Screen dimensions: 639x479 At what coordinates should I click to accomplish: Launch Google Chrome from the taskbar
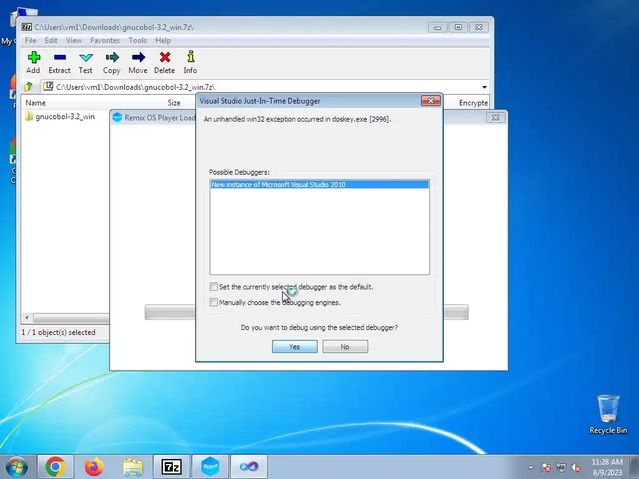click(x=56, y=467)
